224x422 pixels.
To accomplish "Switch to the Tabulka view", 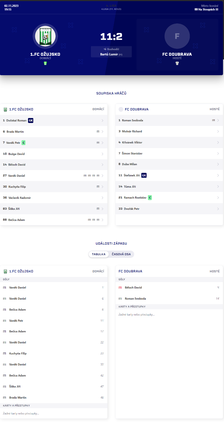I will coord(98,254).
